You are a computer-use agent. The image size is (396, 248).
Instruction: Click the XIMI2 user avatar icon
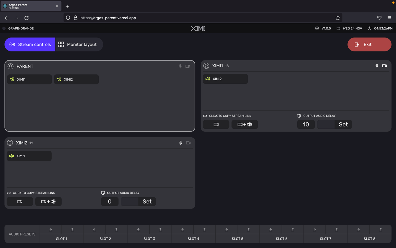tap(10, 143)
